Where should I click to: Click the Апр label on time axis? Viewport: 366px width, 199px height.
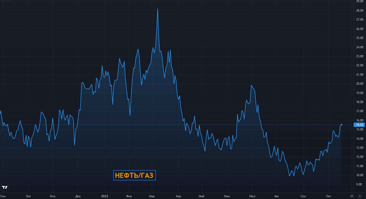[x=178, y=196]
